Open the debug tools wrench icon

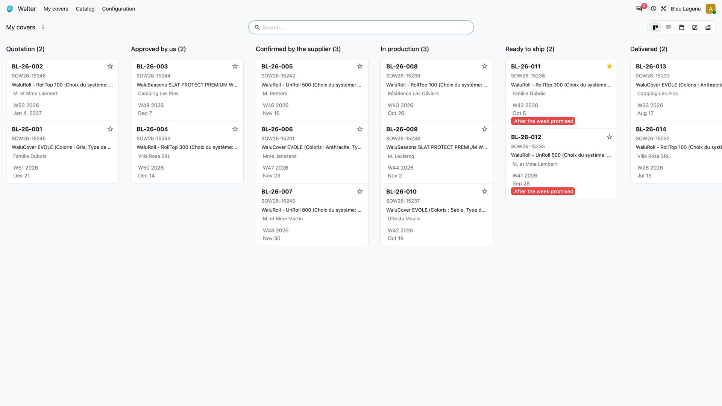[663, 9]
